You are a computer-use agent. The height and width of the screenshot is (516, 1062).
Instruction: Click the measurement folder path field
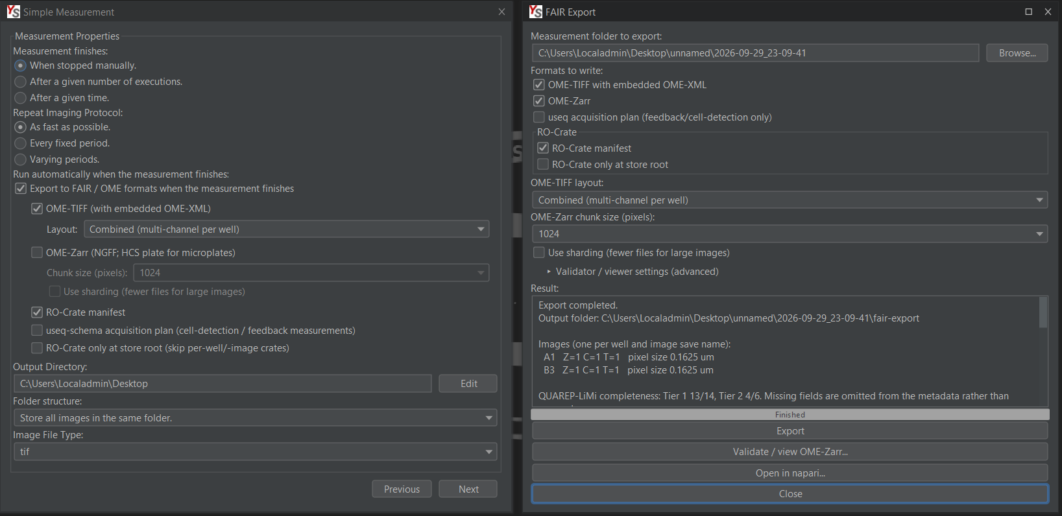point(755,53)
